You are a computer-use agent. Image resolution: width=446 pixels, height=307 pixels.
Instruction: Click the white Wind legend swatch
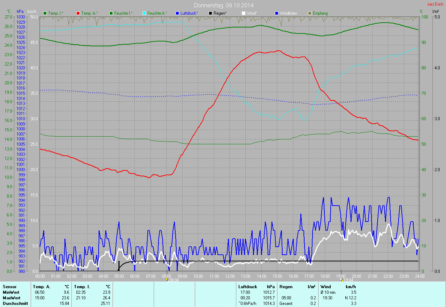point(243,13)
